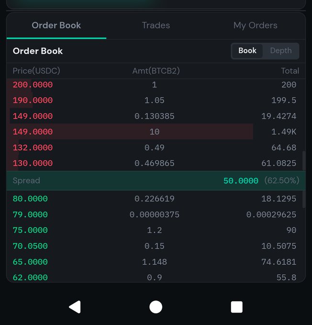Click the ask list scrollbar thumb
Viewport: 312px width, 325px height.
pos(304,161)
